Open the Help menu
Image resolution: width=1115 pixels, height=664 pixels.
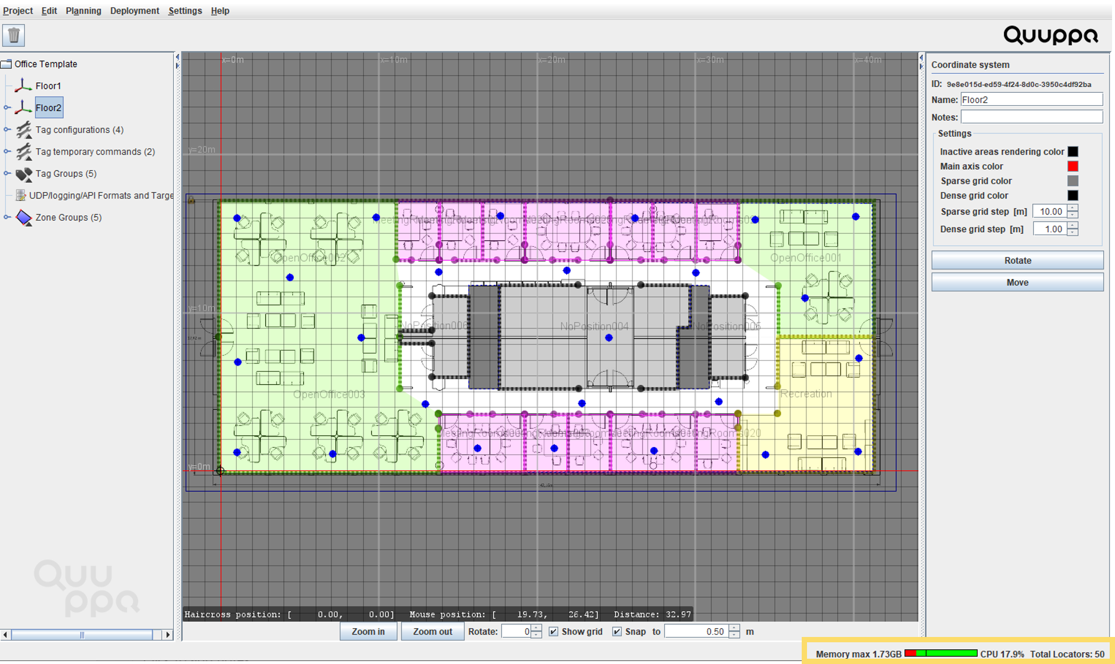tap(220, 11)
